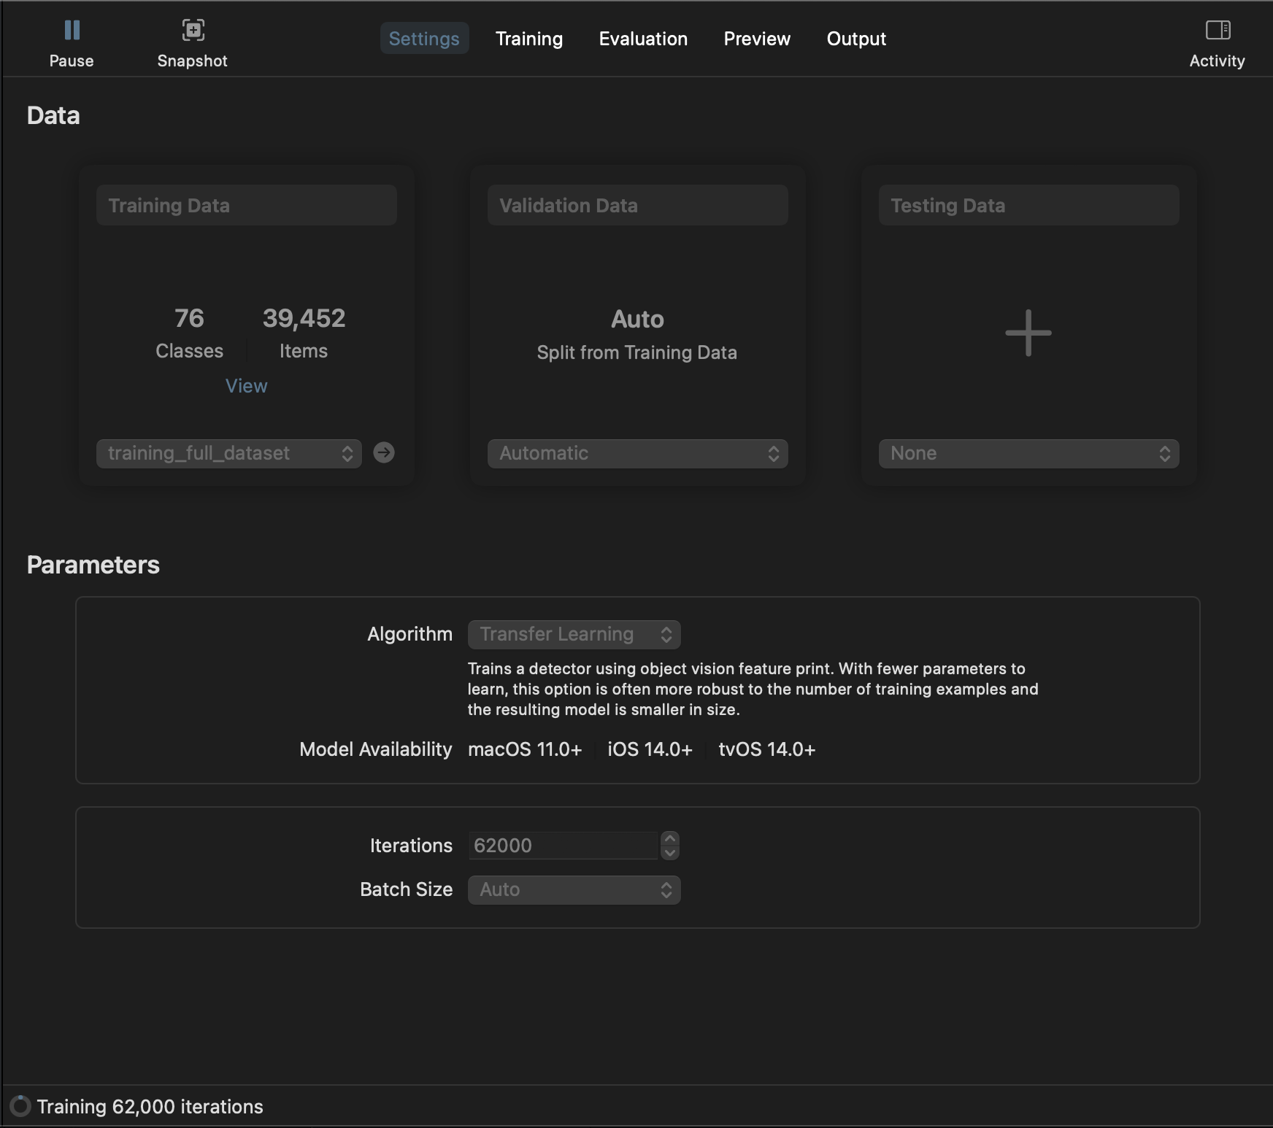The width and height of the screenshot is (1273, 1128).
Task: Open the training_full_dataset dropdown
Action: [x=228, y=453]
